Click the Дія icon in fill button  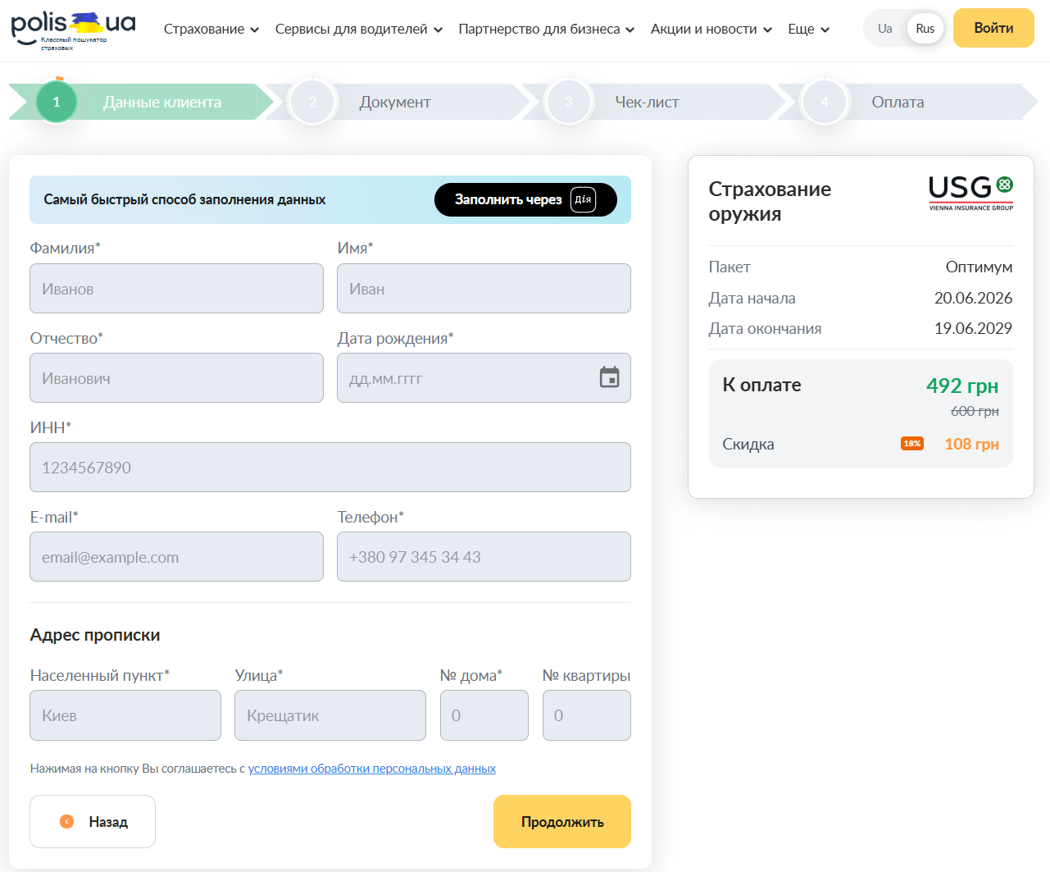click(x=583, y=199)
